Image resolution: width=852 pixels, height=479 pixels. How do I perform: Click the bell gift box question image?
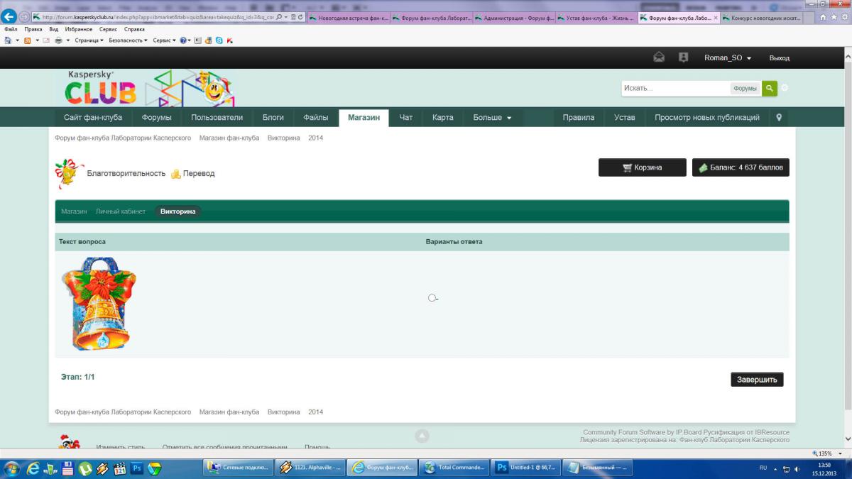tap(98, 304)
